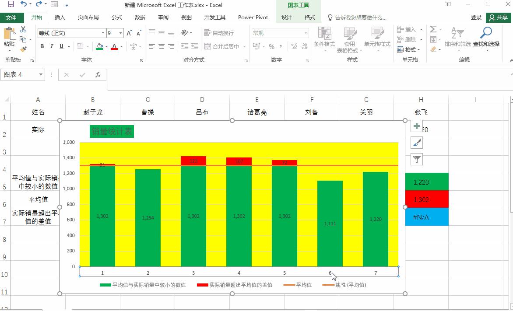Image resolution: width=513 pixels, height=311 pixels.
Task: Click the Chart Styles brush icon
Action: (x=416, y=143)
